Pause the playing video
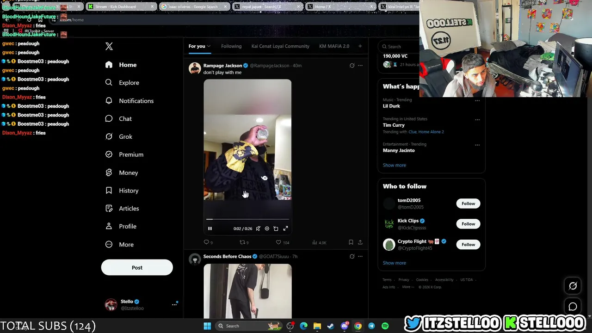 [x=210, y=228]
